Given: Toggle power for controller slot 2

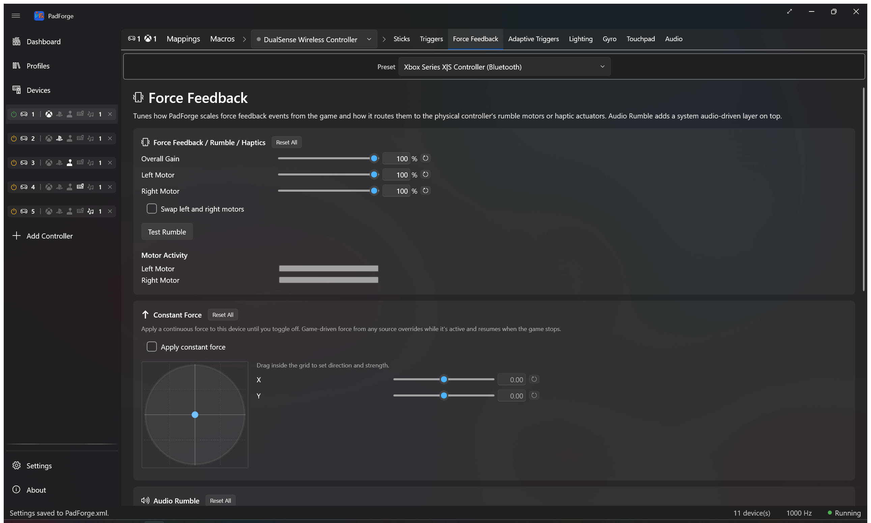Looking at the screenshot, I should (14, 138).
